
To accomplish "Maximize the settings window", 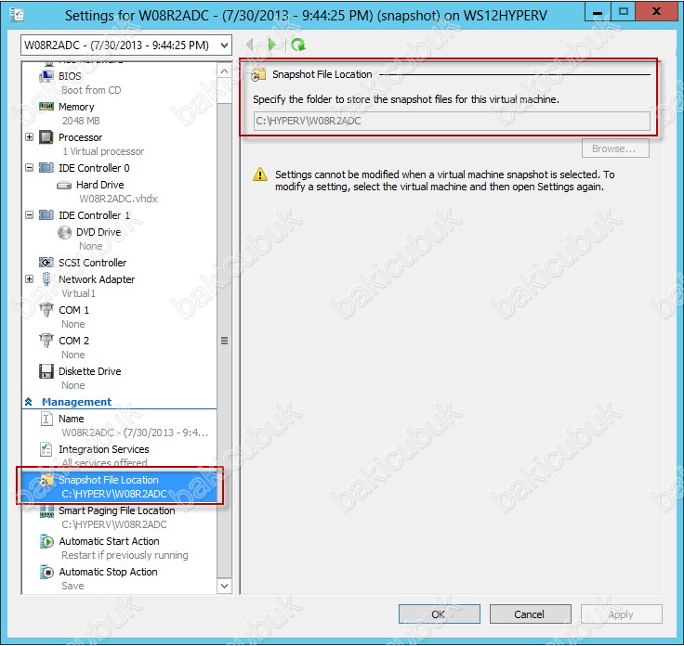I will (623, 11).
